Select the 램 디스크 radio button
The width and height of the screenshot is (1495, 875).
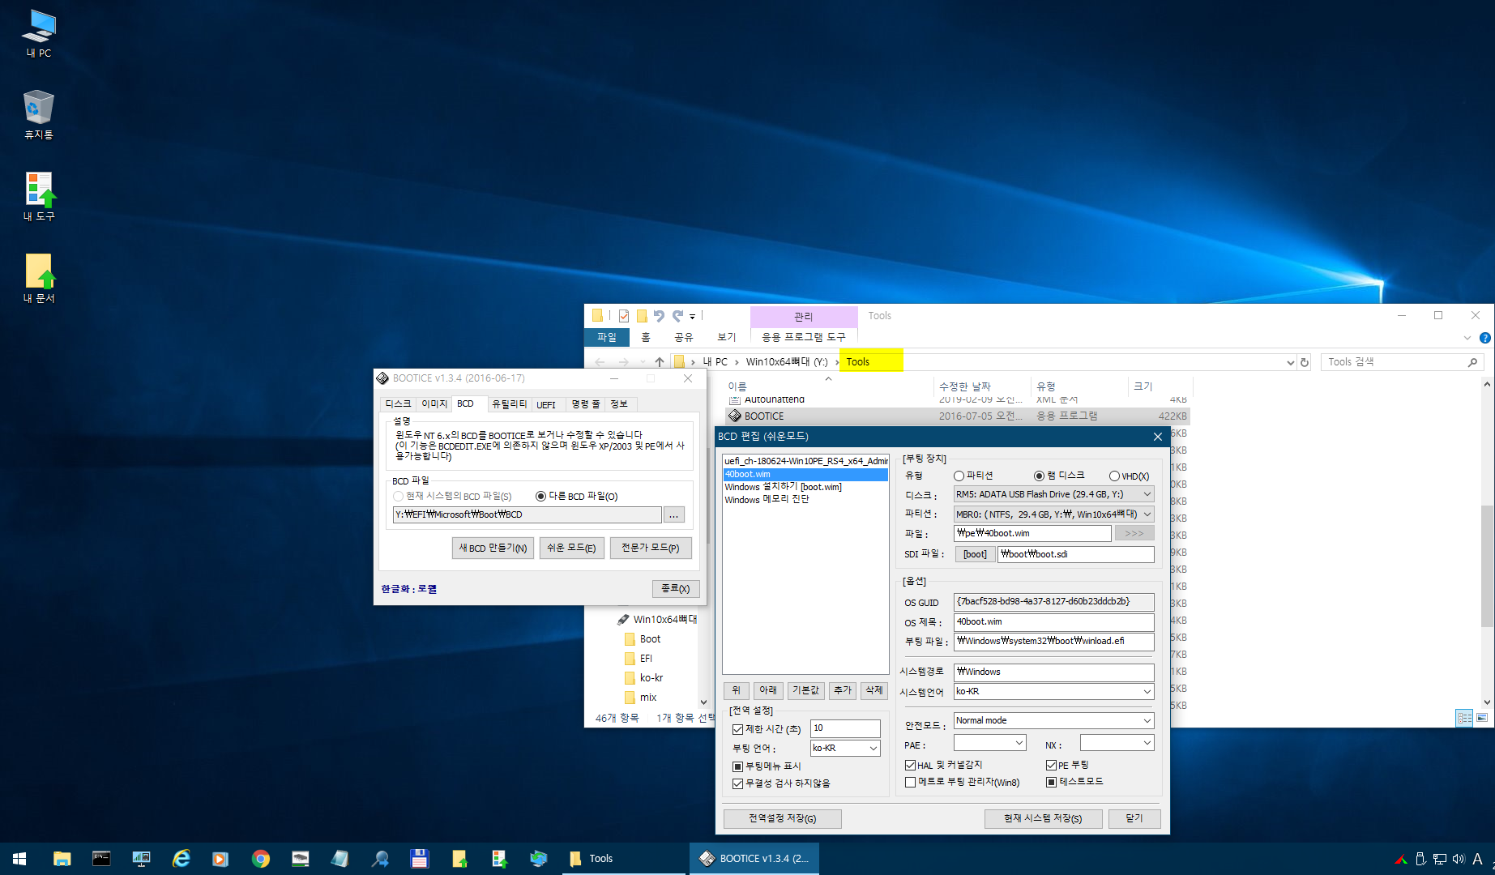(x=1039, y=476)
